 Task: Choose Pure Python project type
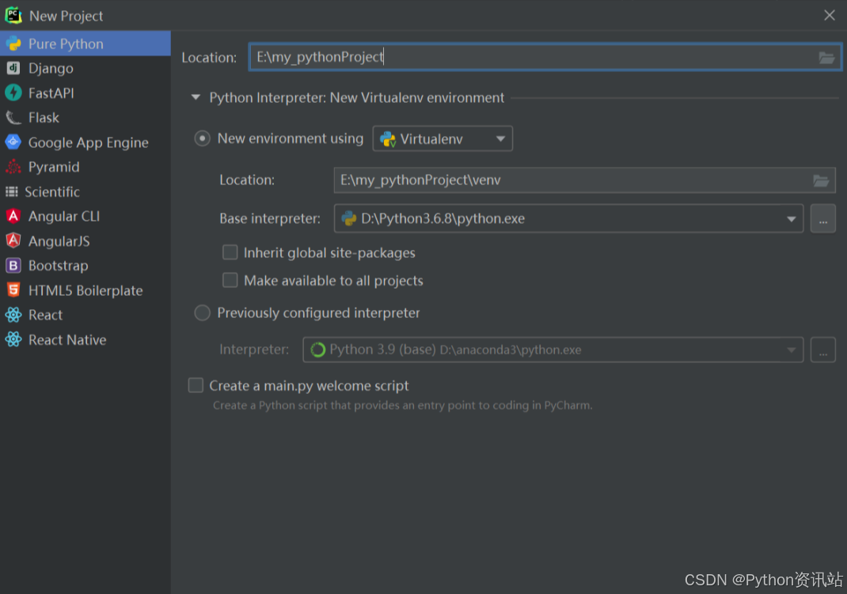click(85, 44)
